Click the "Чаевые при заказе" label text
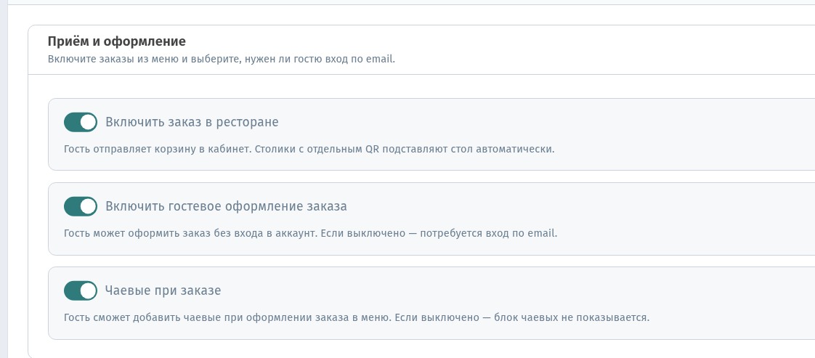 (163, 290)
